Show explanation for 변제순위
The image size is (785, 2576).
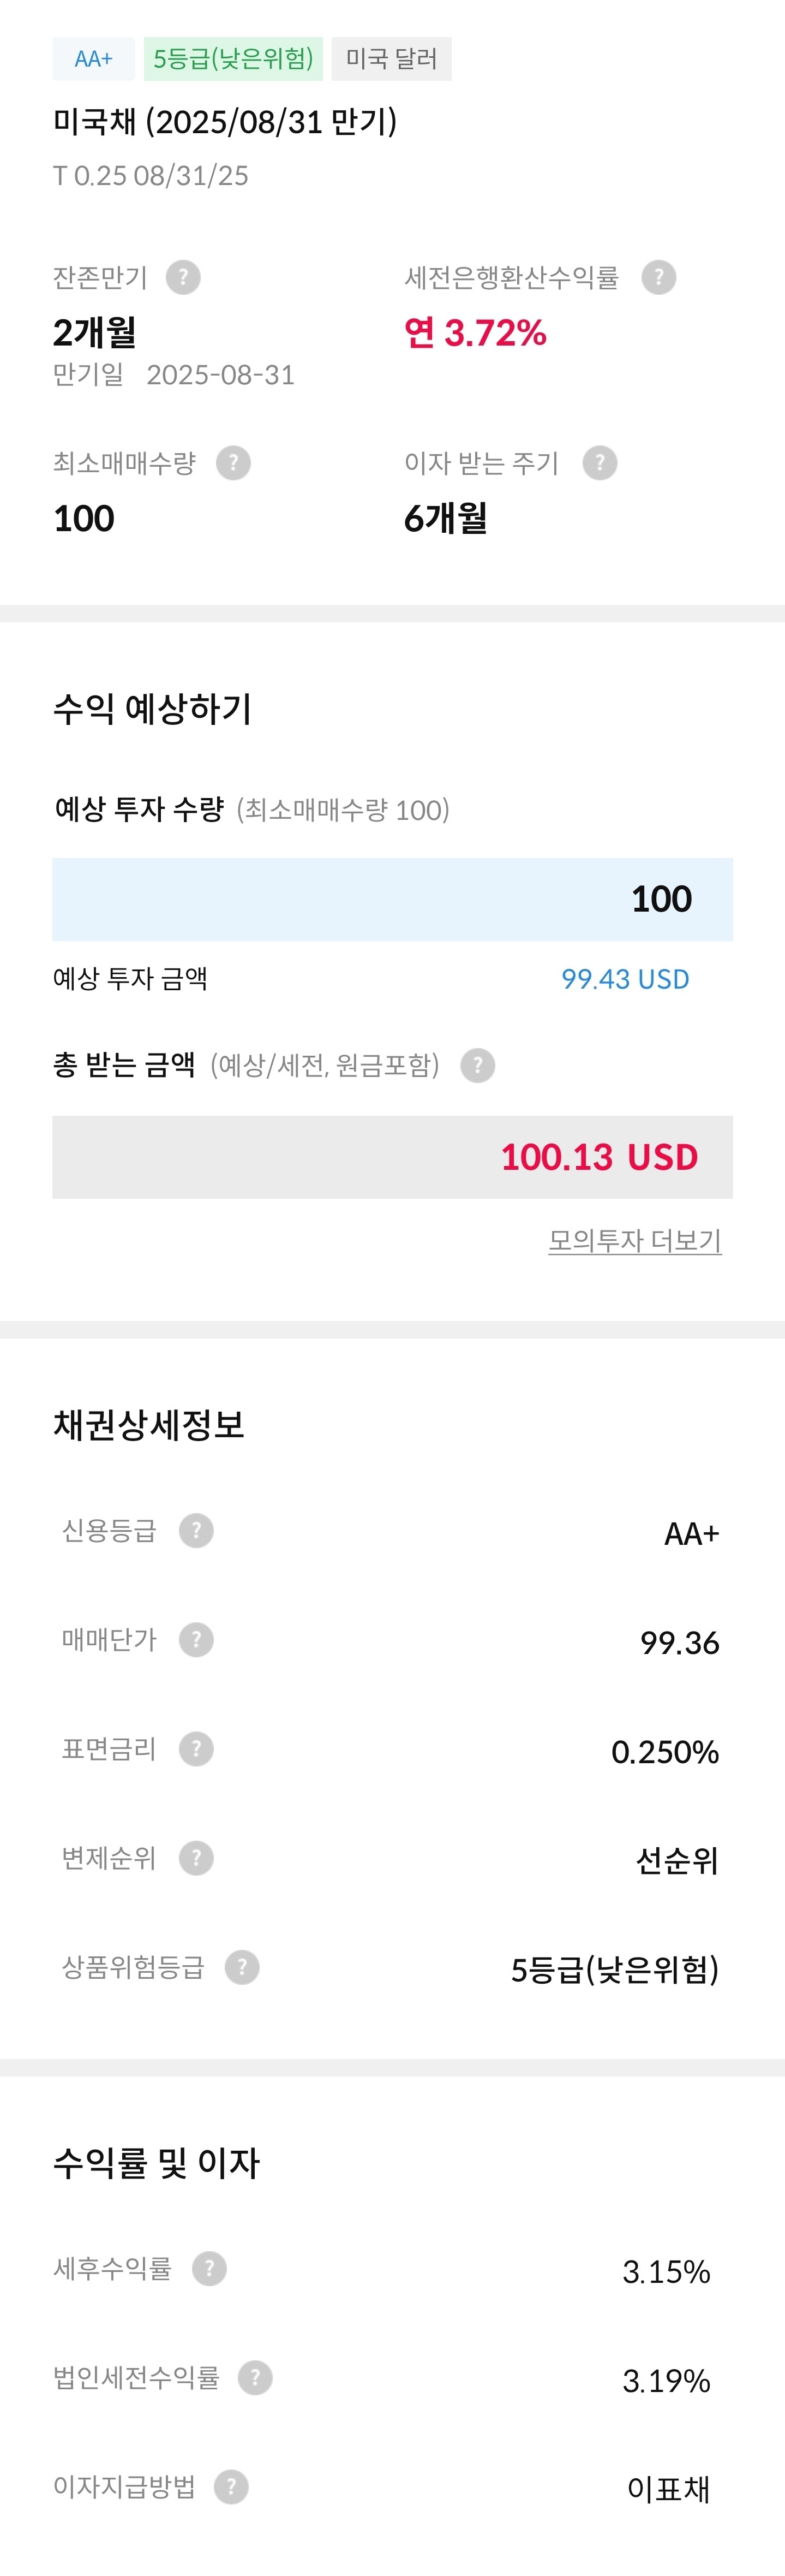[196, 1857]
